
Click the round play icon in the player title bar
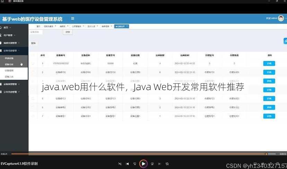(x=10, y=1)
